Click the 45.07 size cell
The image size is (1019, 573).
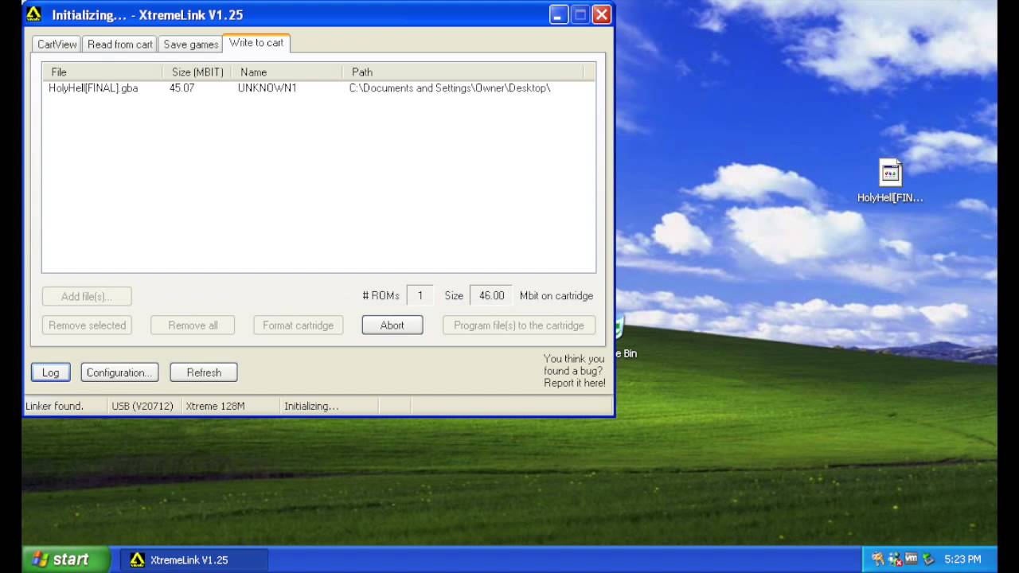[x=182, y=88]
